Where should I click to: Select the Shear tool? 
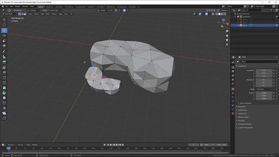coord(4,113)
